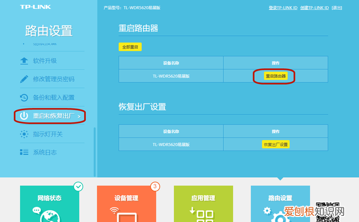359x222 pixels.
Task: Click the 重启路由器 section heading
Action: (x=139, y=29)
